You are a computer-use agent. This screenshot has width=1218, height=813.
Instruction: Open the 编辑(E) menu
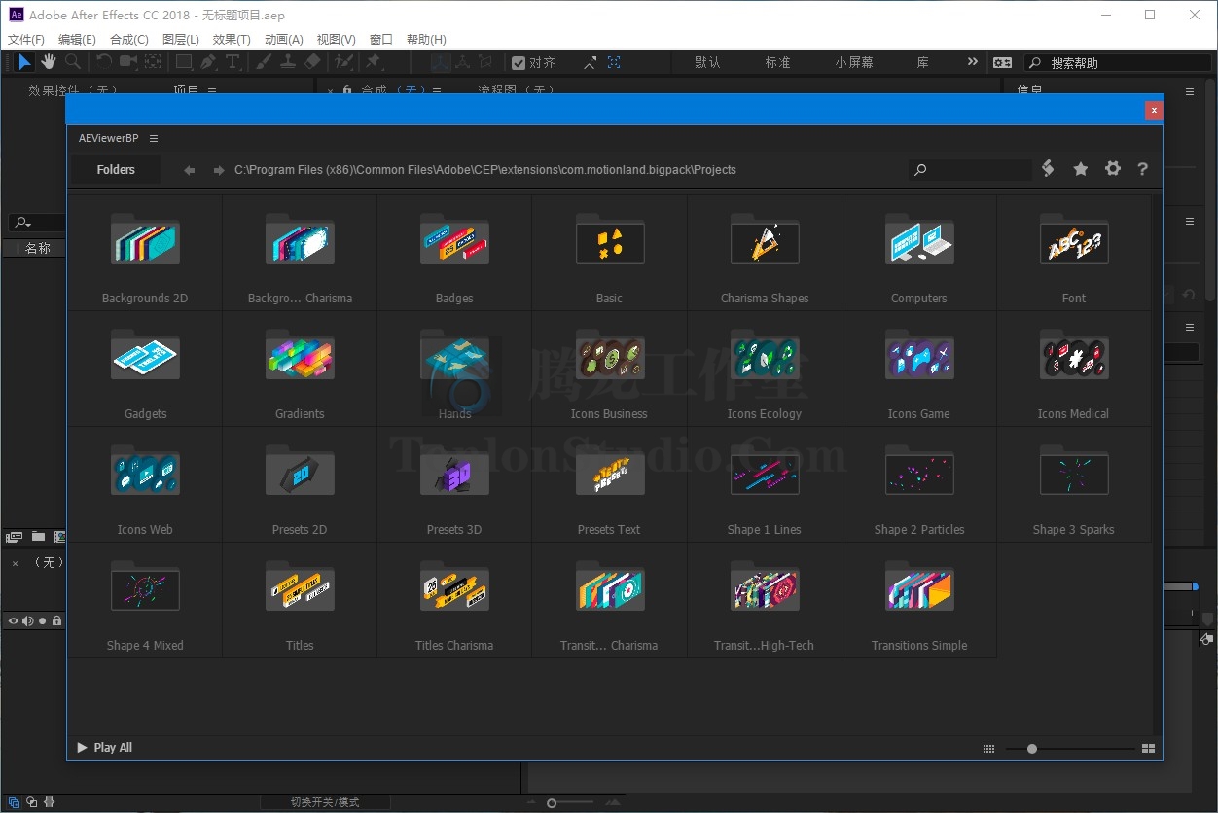point(77,39)
